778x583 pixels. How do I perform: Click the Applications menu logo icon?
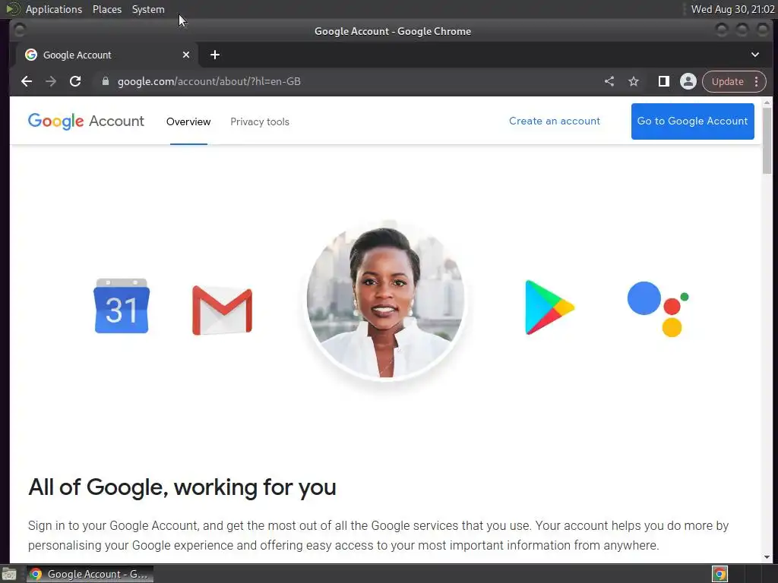click(12, 9)
